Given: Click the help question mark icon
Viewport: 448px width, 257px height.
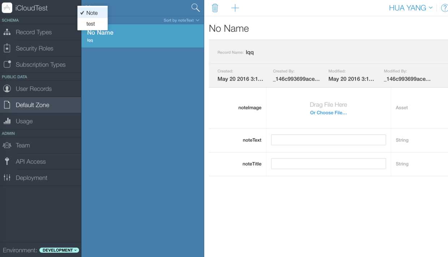Looking at the screenshot, I should [x=444, y=8].
